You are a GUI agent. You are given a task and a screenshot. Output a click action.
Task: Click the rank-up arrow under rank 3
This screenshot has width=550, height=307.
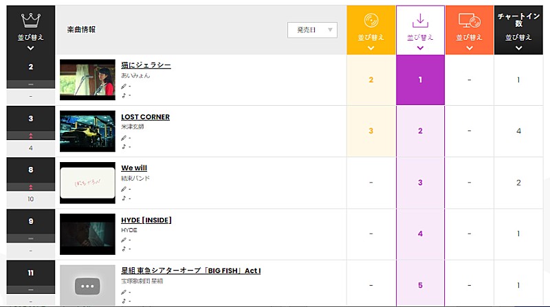click(x=30, y=136)
